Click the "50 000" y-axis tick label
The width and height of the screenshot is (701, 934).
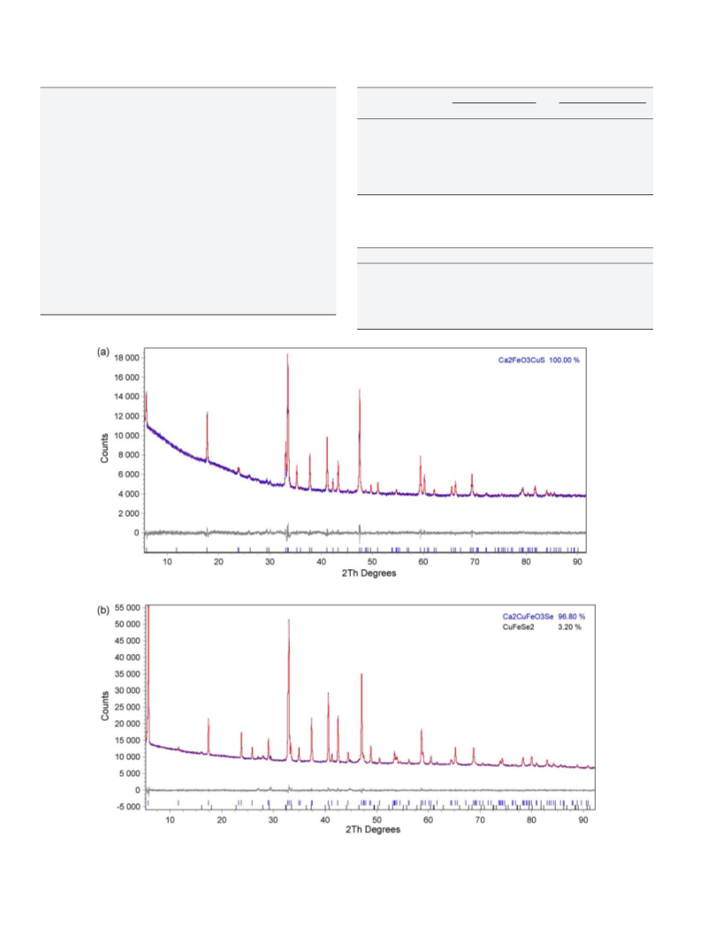[127, 624]
